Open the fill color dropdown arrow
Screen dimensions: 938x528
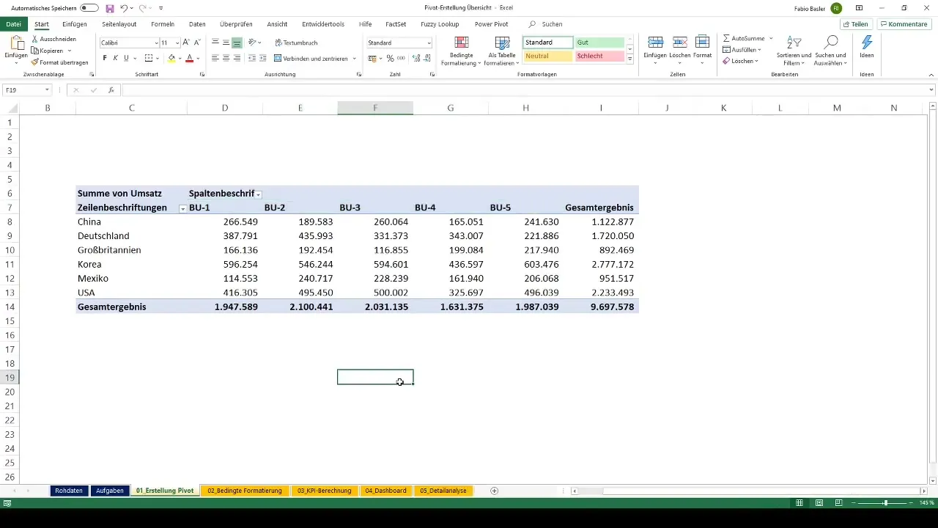tap(180, 59)
